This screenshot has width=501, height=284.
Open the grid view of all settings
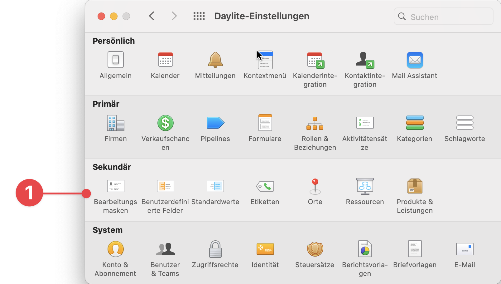point(199,16)
